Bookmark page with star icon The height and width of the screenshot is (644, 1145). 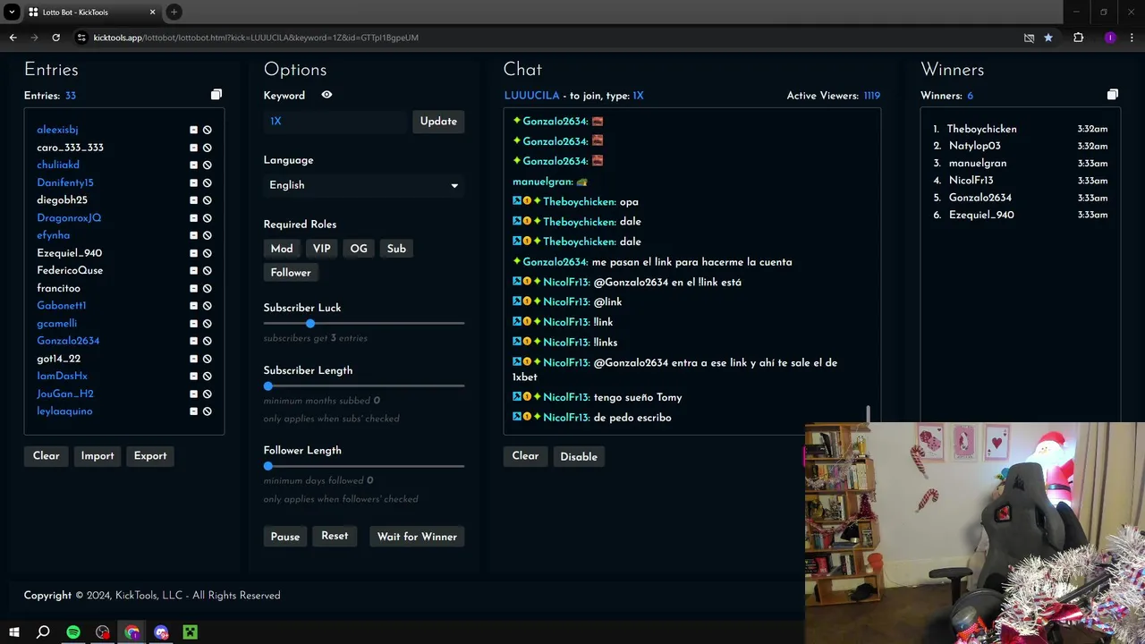(x=1048, y=38)
